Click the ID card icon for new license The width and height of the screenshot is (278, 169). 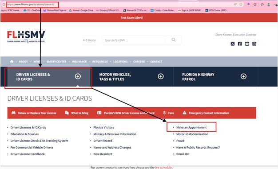click(99, 113)
